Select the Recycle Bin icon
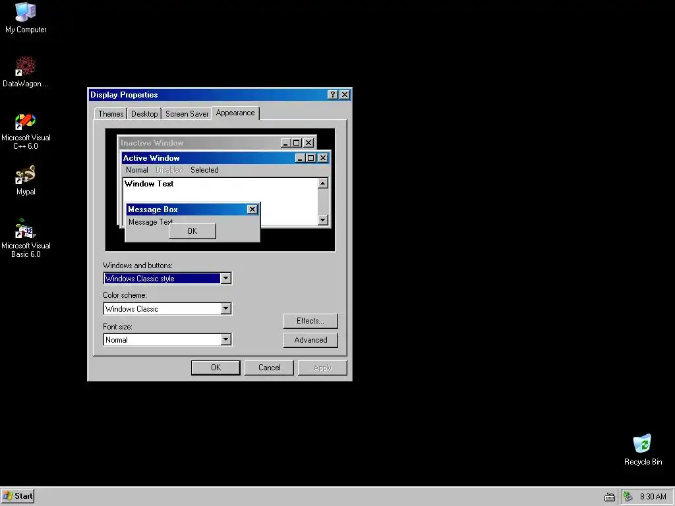Image resolution: width=675 pixels, height=506 pixels. pyautogui.click(x=643, y=449)
